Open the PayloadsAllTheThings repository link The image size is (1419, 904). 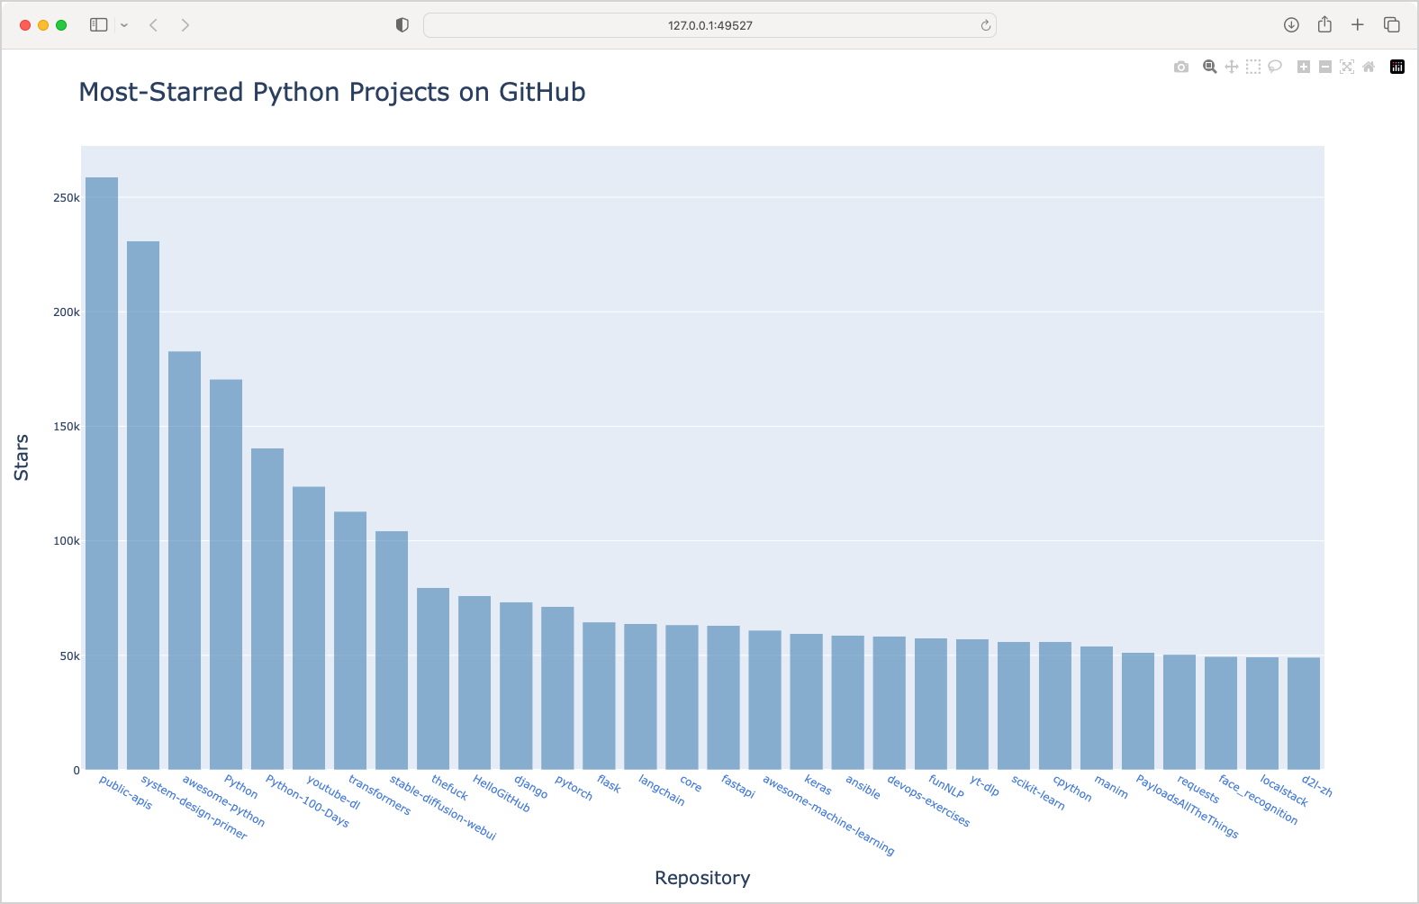point(1187,807)
